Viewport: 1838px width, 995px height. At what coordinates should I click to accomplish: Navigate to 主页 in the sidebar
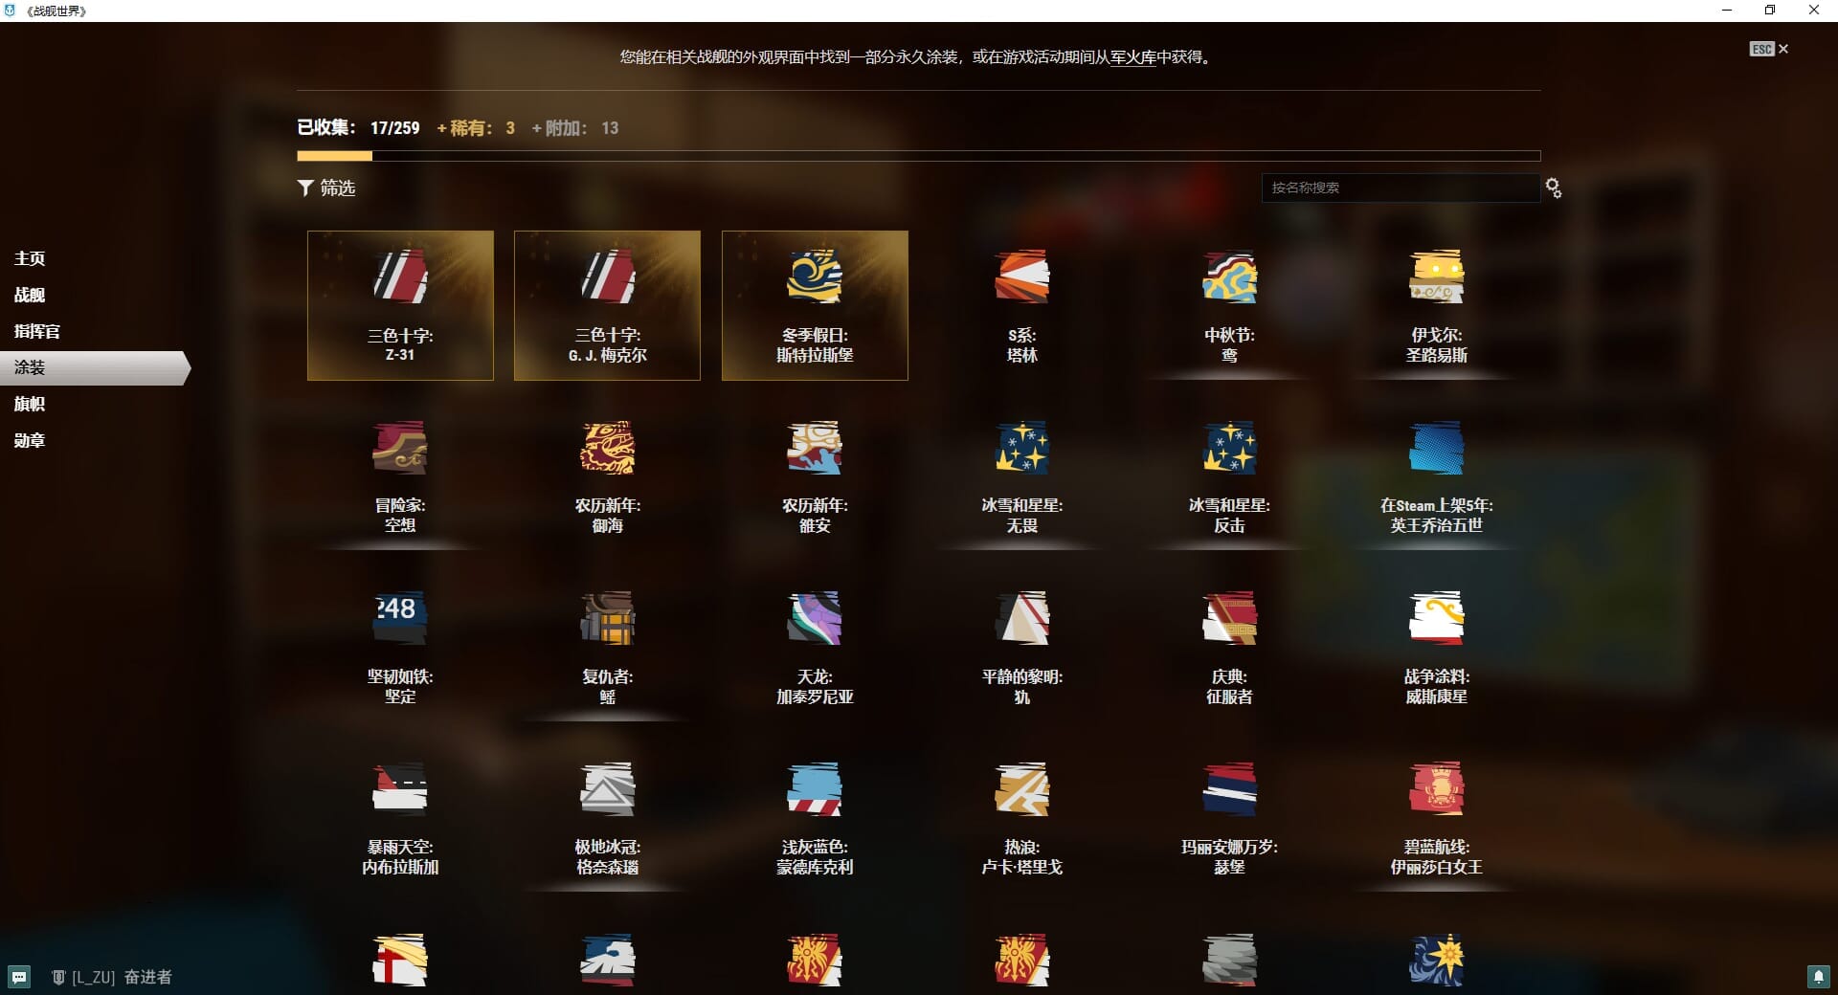[30, 258]
